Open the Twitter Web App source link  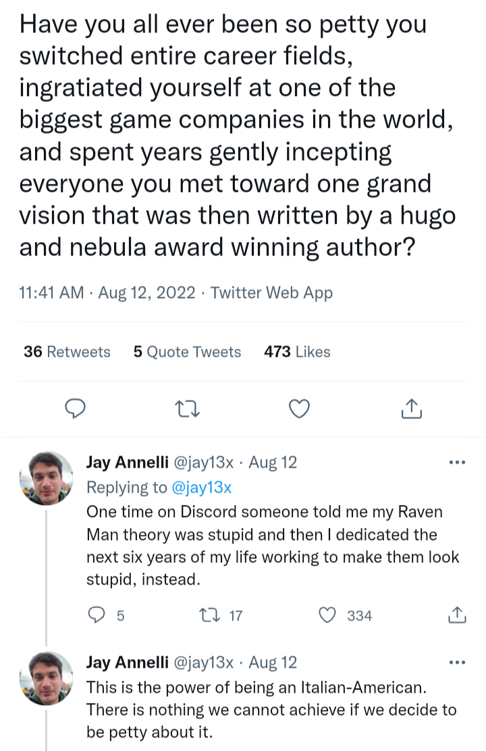click(x=271, y=293)
